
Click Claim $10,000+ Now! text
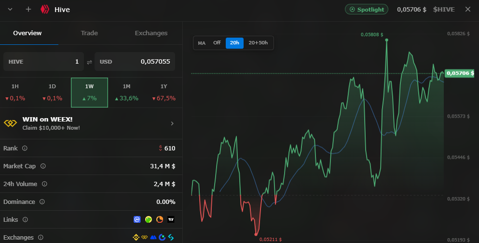click(51, 128)
